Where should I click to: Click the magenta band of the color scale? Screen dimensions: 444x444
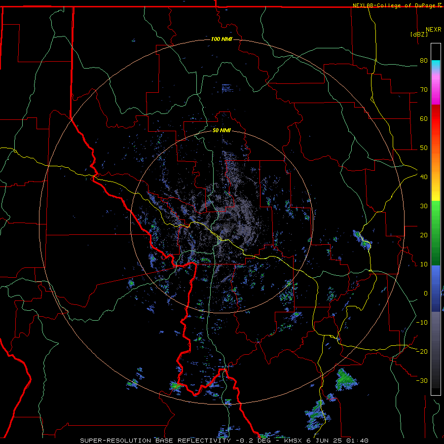pos(436,90)
